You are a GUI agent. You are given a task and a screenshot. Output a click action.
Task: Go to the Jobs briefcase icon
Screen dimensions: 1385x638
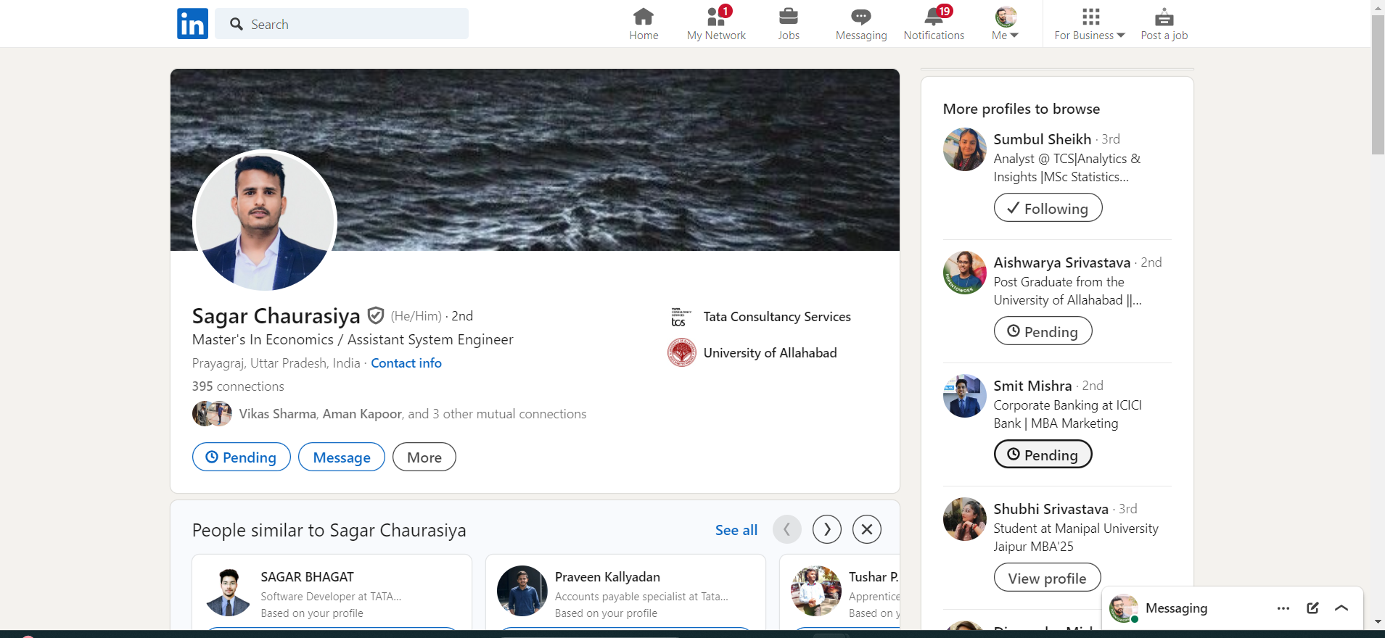pos(788,17)
